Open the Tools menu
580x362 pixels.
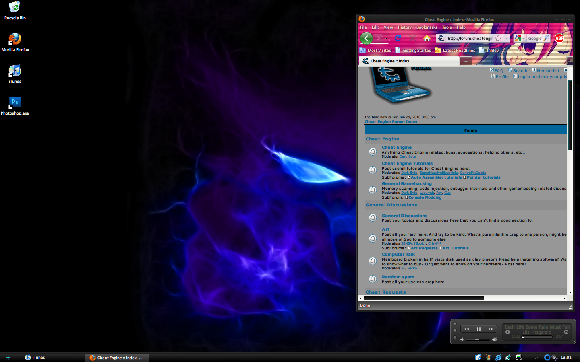click(447, 27)
